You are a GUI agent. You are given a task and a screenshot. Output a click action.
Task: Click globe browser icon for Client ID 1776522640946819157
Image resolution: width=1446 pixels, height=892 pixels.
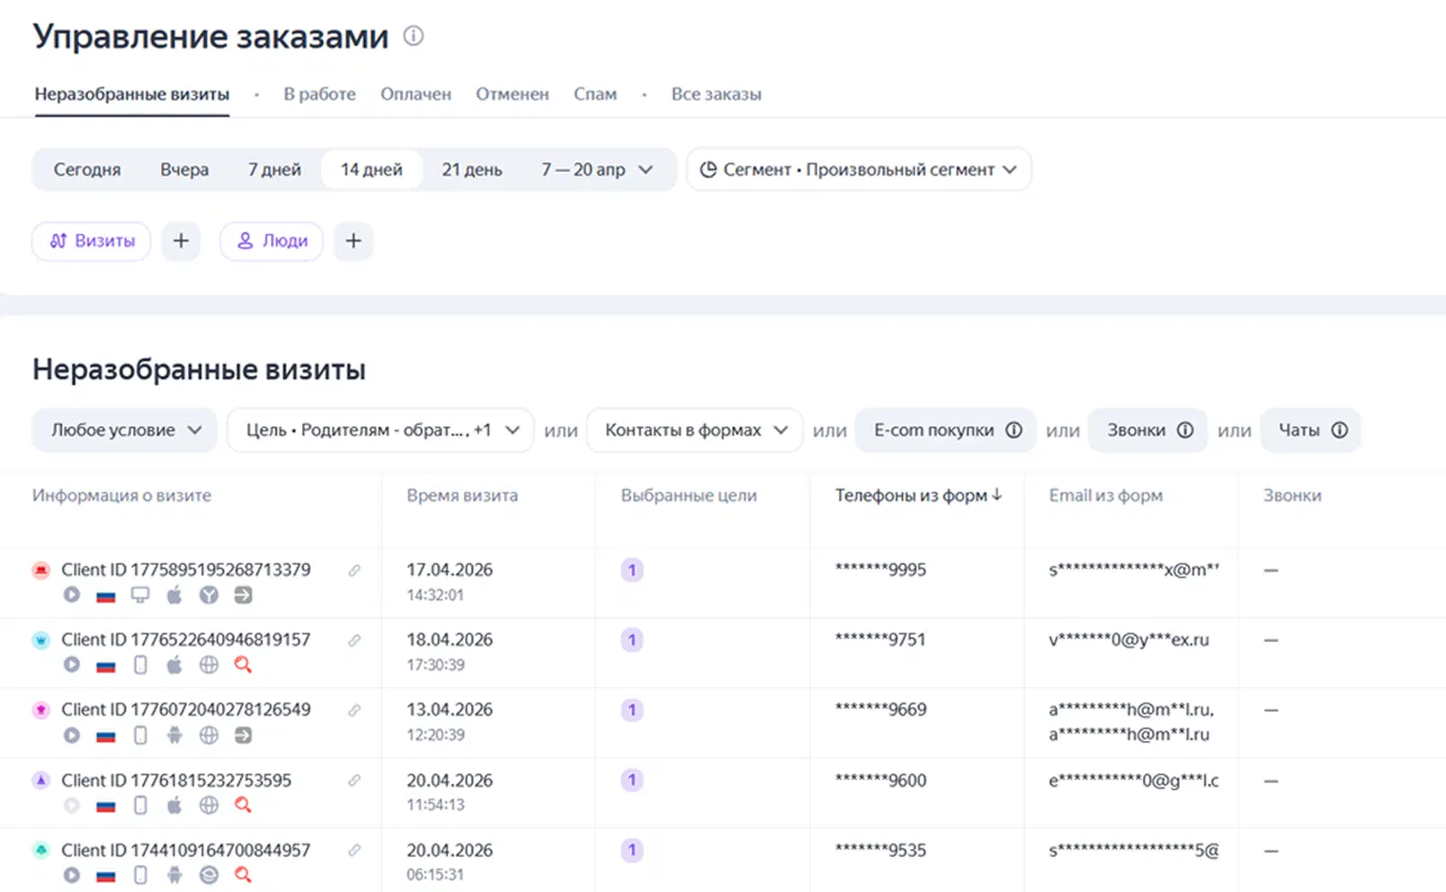coord(209,665)
